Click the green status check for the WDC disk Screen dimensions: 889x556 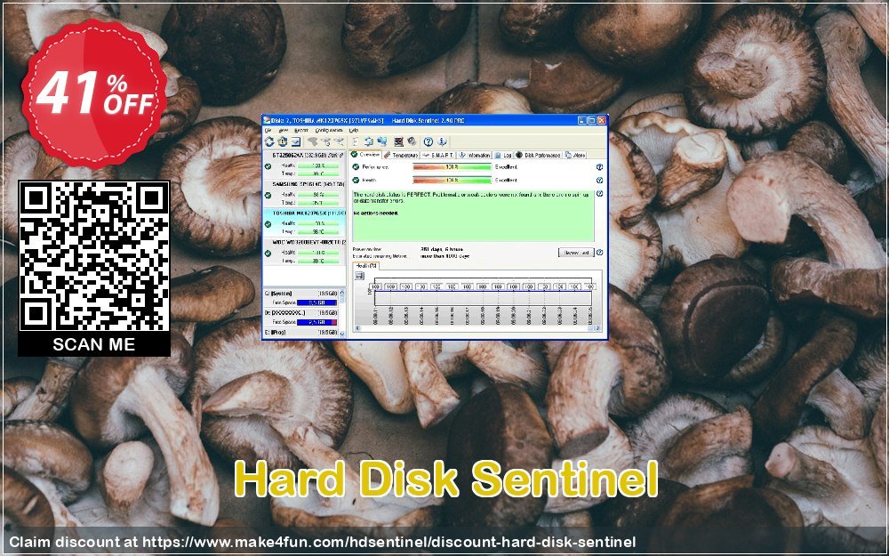(268, 253)
